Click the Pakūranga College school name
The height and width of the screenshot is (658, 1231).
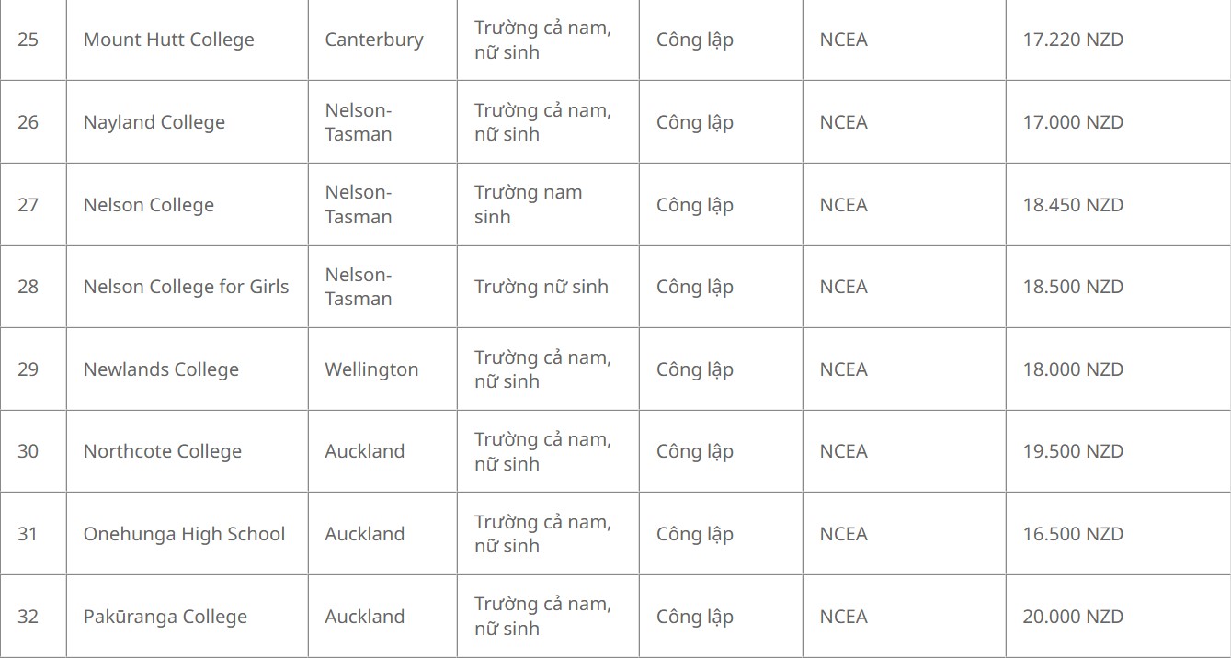165,617
